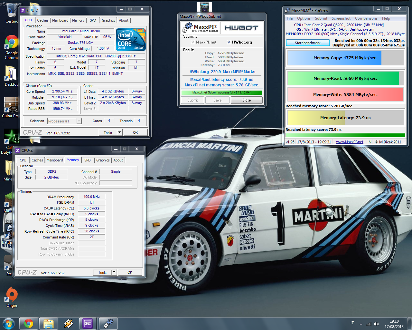Open Help menu in MaxxMEM
The width and height of the screenshot is (412, 330).
click(x=386, y=18)
